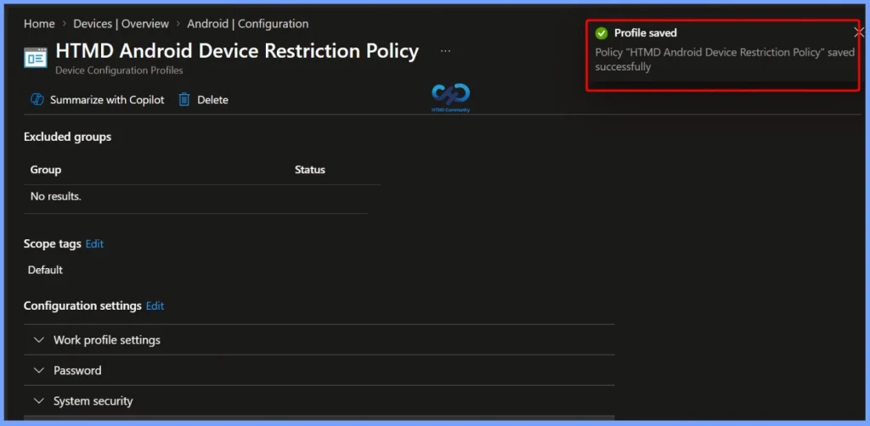Click the page title HTMD Android Device Restriction Policy
Screen dimensions: 870x426
point(237,51)
